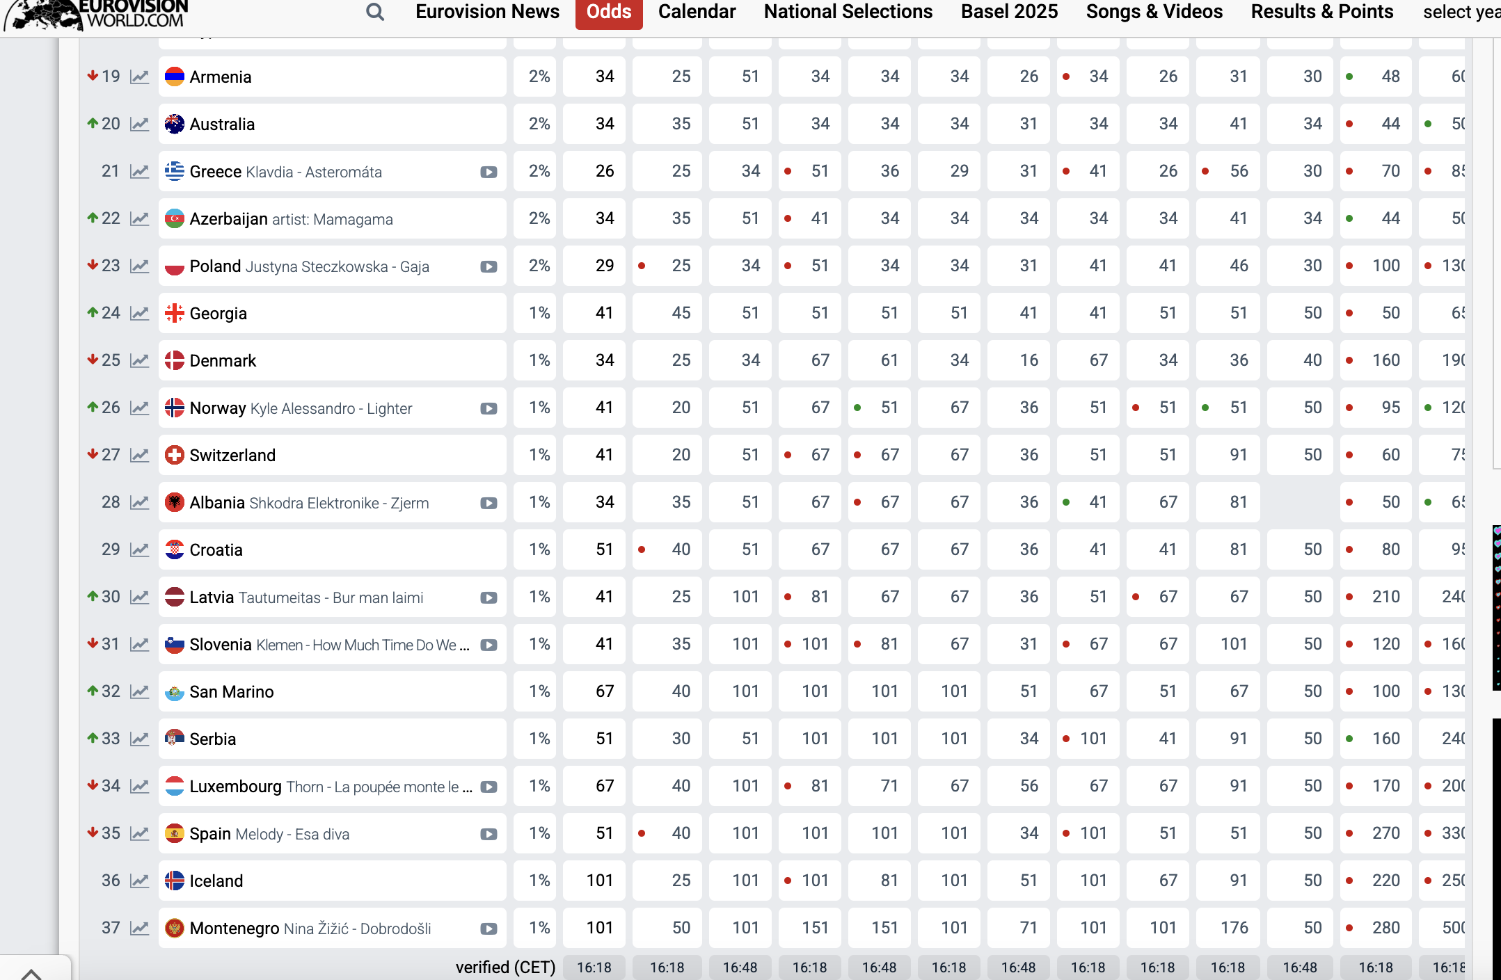The width and height of the screenshot is (1501, 980).
Task: Open Poland's song video icon
Action: pos(489,266)
